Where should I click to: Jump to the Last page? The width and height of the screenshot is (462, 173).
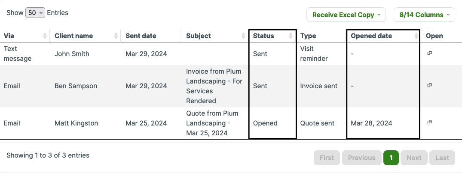click(442, 158)
